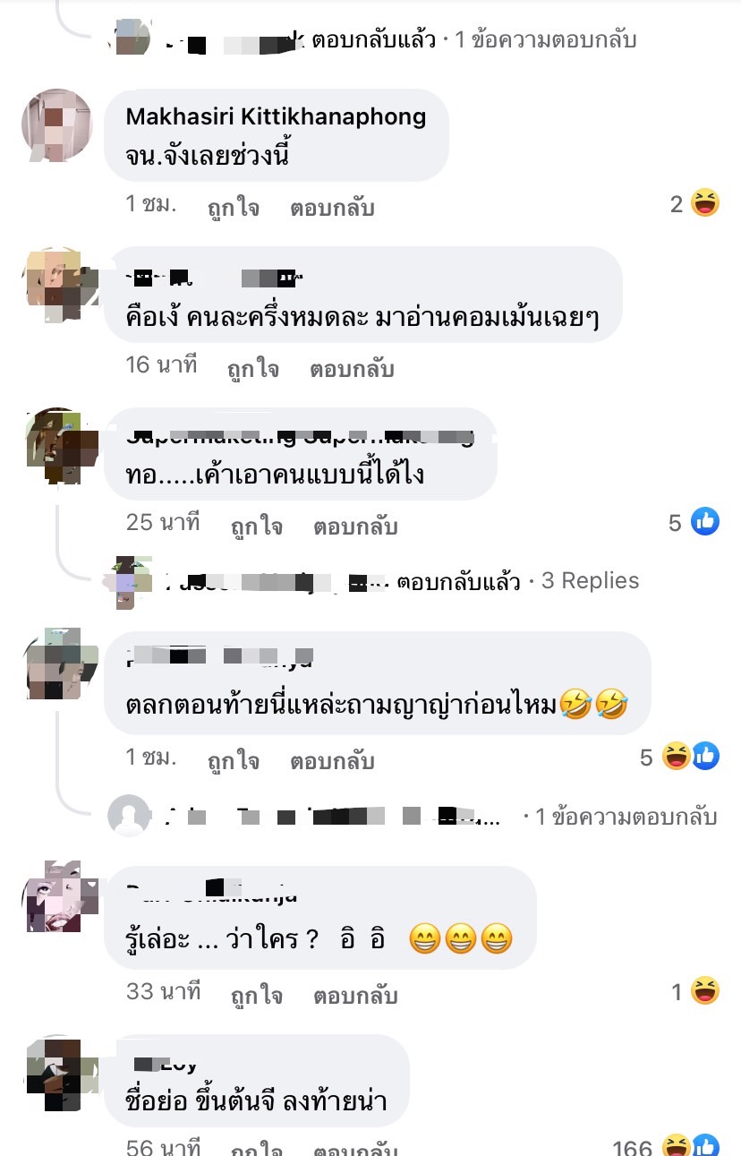Screen dimensions: 741x1156
Task: Open avatar of คือเง้ คนละครึ่ง commenter
Action: click(57, 285)
